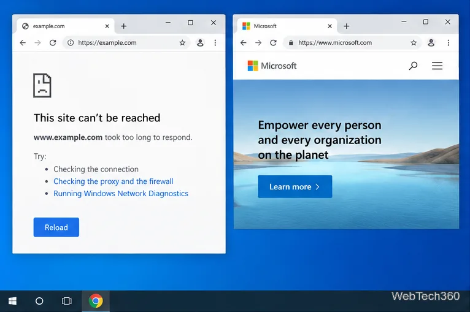Click the sad page error icon
The image size is (470, 312).
click(x=42, y=85)
